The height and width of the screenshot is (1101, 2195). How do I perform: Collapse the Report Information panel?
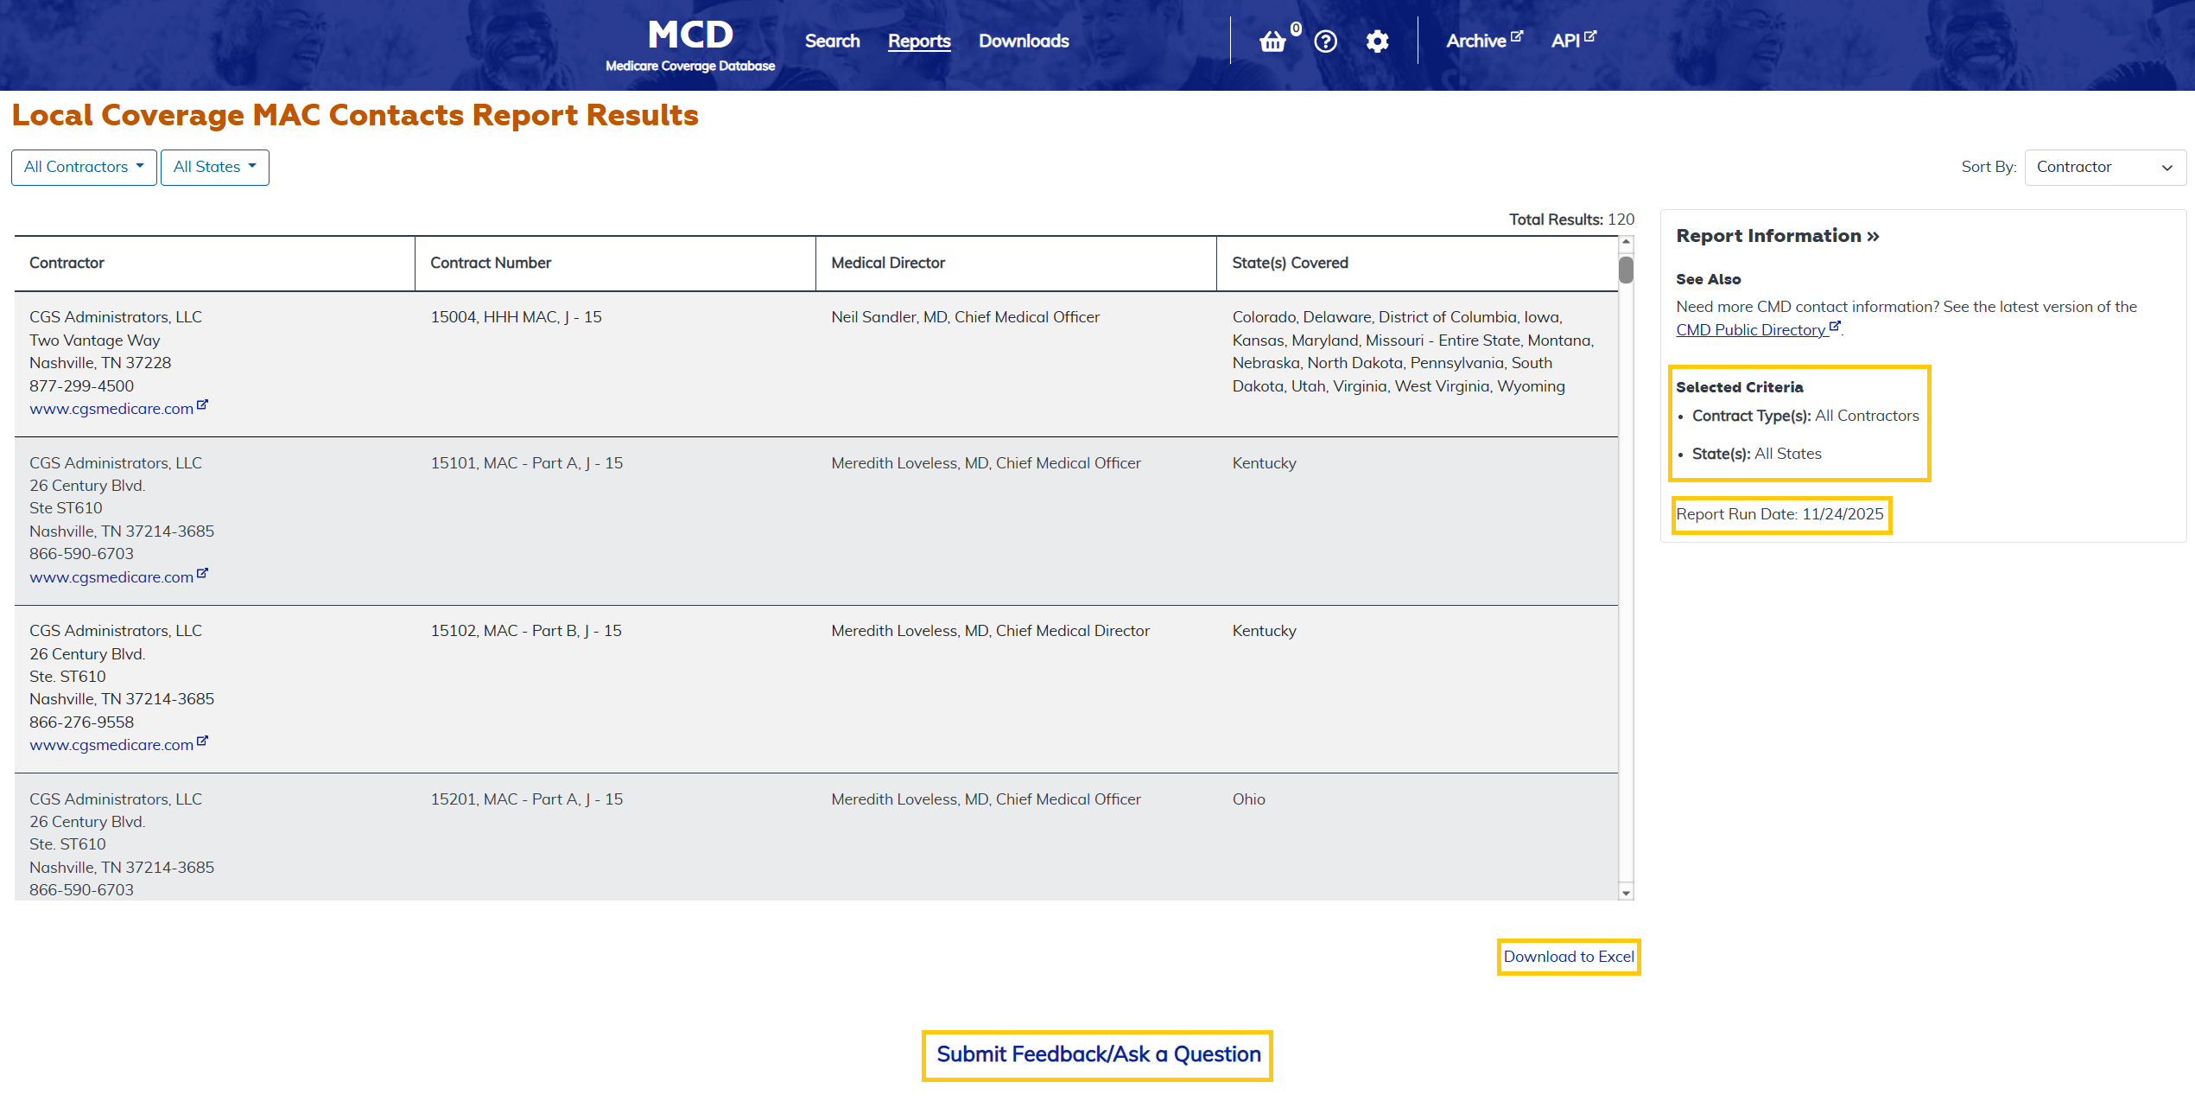[1777, 236]
